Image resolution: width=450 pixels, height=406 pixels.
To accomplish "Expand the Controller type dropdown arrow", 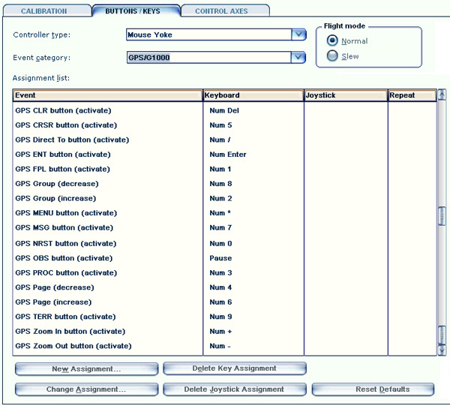I will coord(298,35).
